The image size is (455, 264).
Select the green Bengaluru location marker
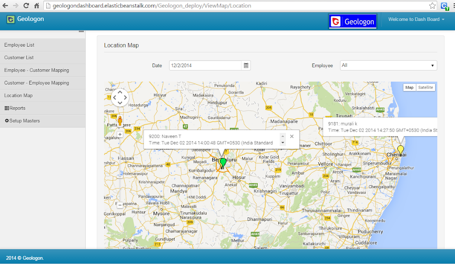(x=223, y=163)
